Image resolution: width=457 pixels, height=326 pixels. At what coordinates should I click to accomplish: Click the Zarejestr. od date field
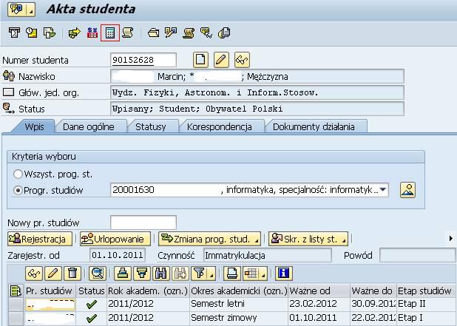[118, 255]
